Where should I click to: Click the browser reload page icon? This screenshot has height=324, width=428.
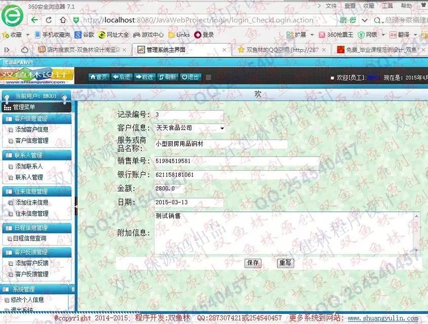(49, 20)
